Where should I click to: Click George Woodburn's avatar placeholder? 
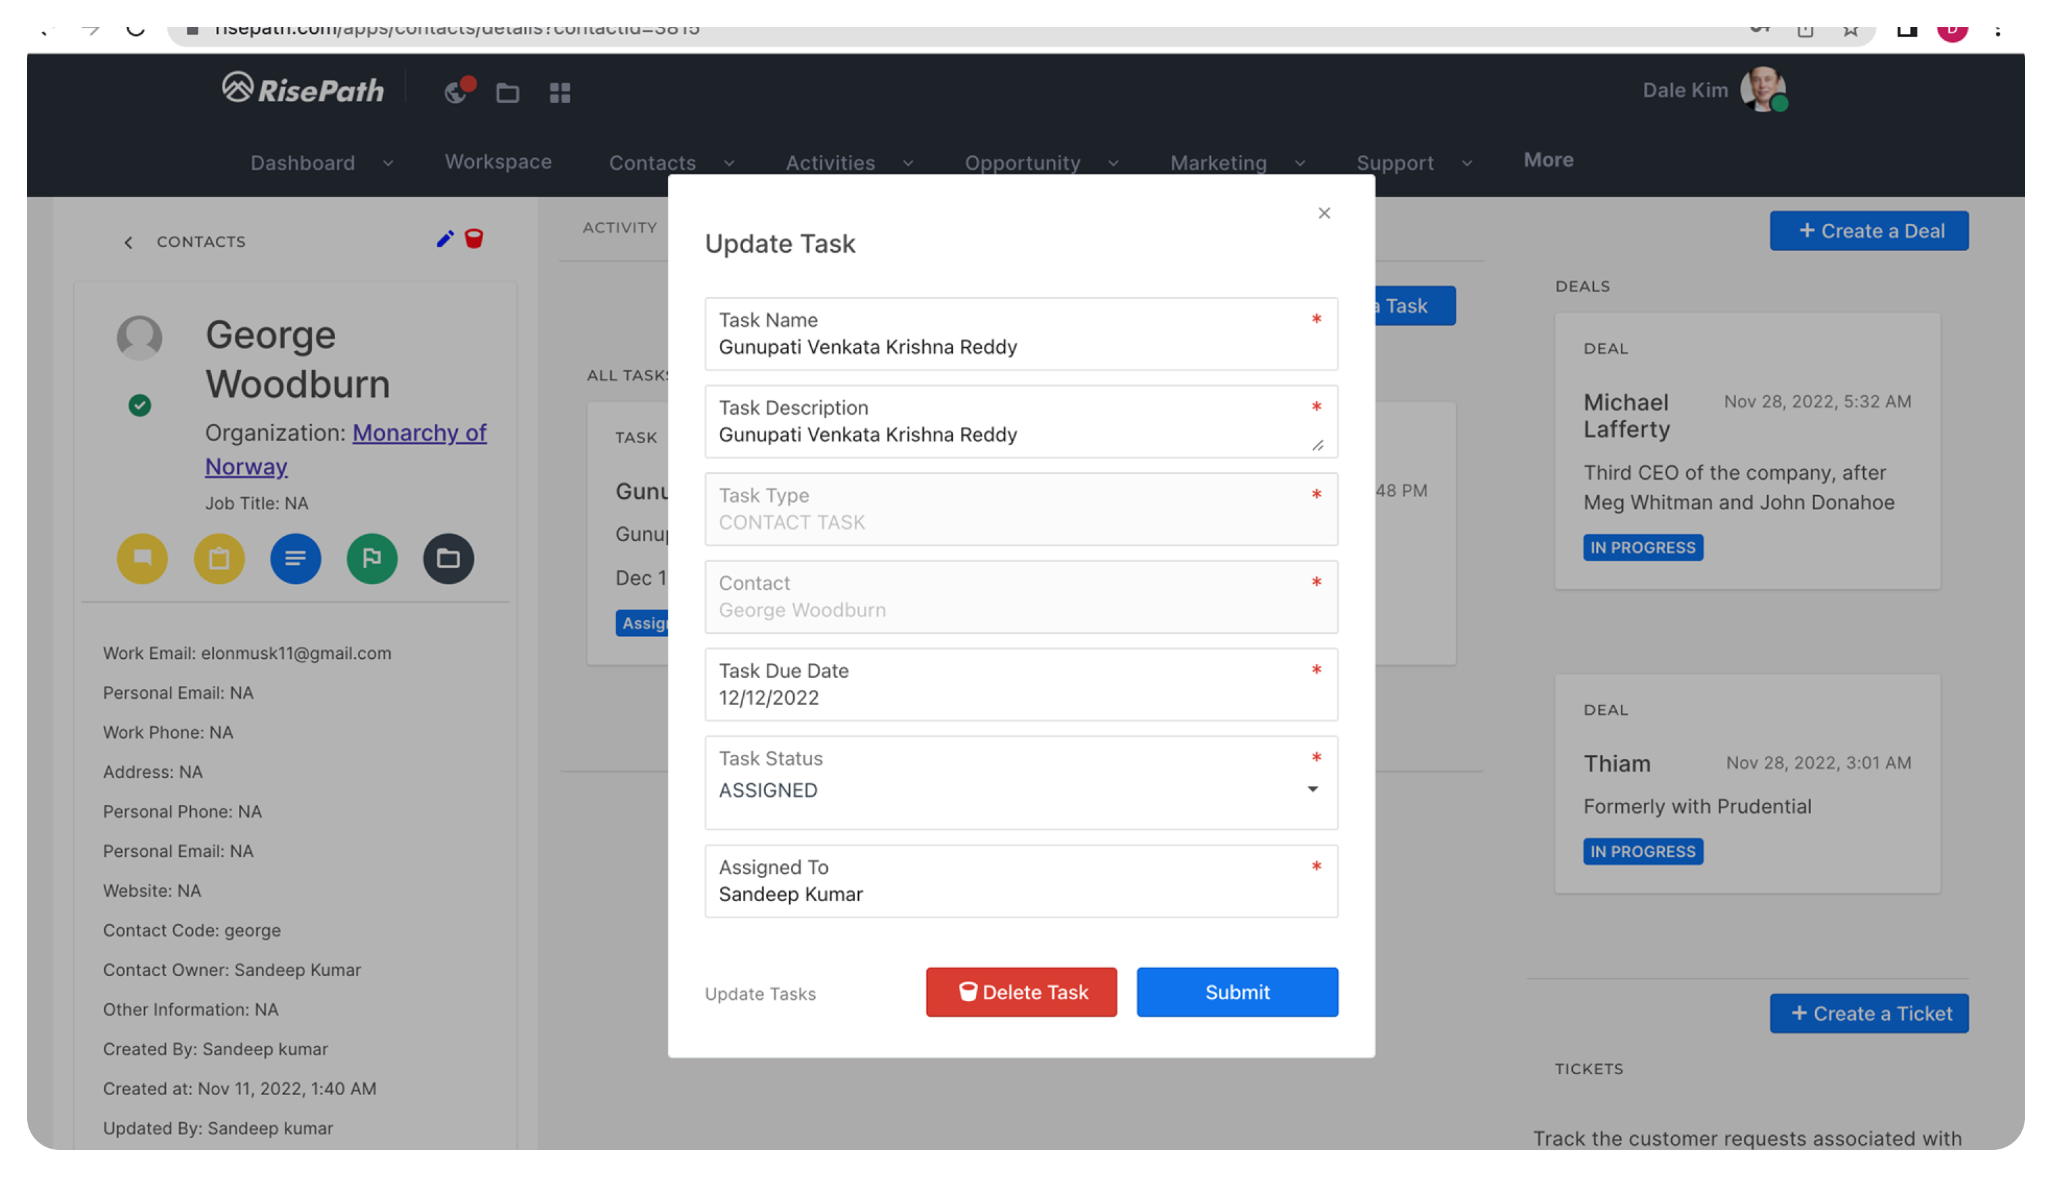coord(140,338)
